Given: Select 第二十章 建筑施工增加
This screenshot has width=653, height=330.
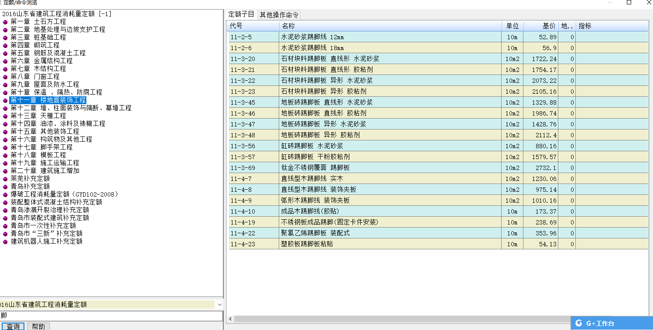Looking at the screenshot, I should pyautogui.click(x=45, y=171).
